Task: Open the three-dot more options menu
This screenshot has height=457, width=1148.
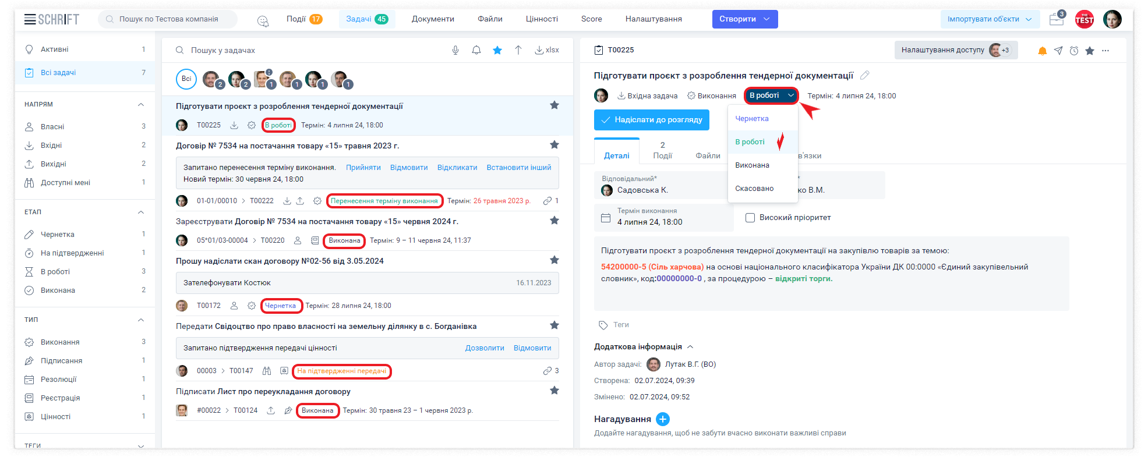Action: 1105,51
